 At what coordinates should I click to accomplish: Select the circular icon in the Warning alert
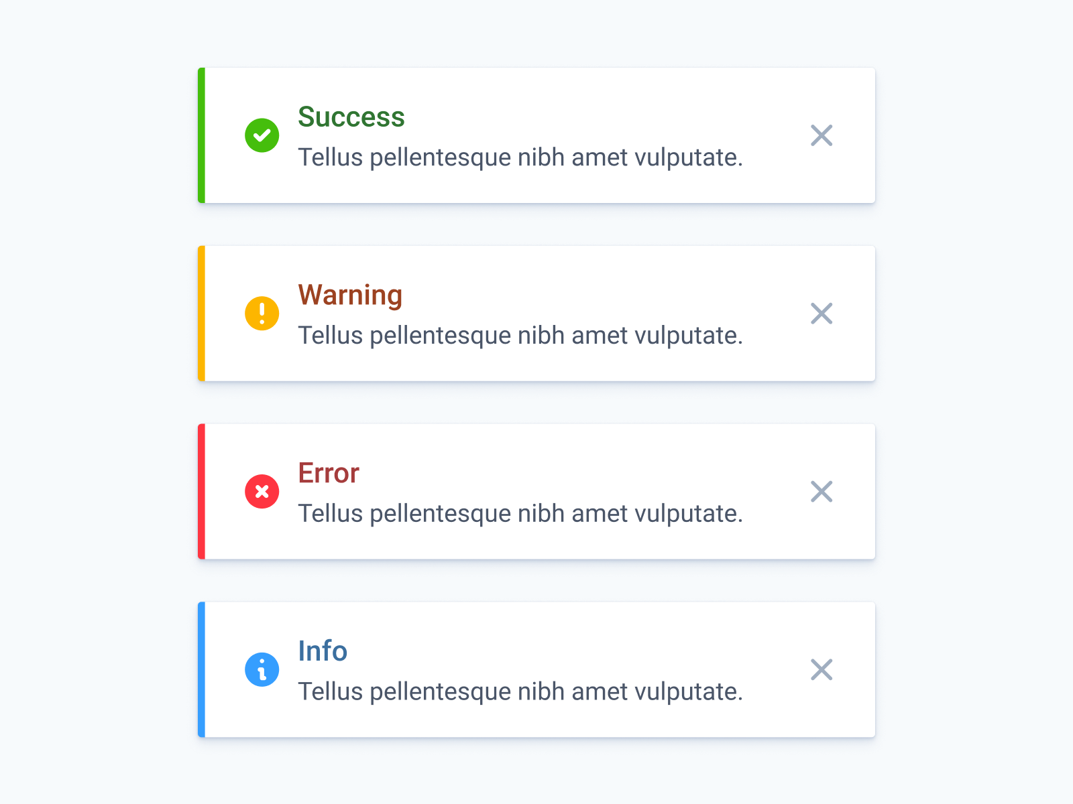(262, 313)
